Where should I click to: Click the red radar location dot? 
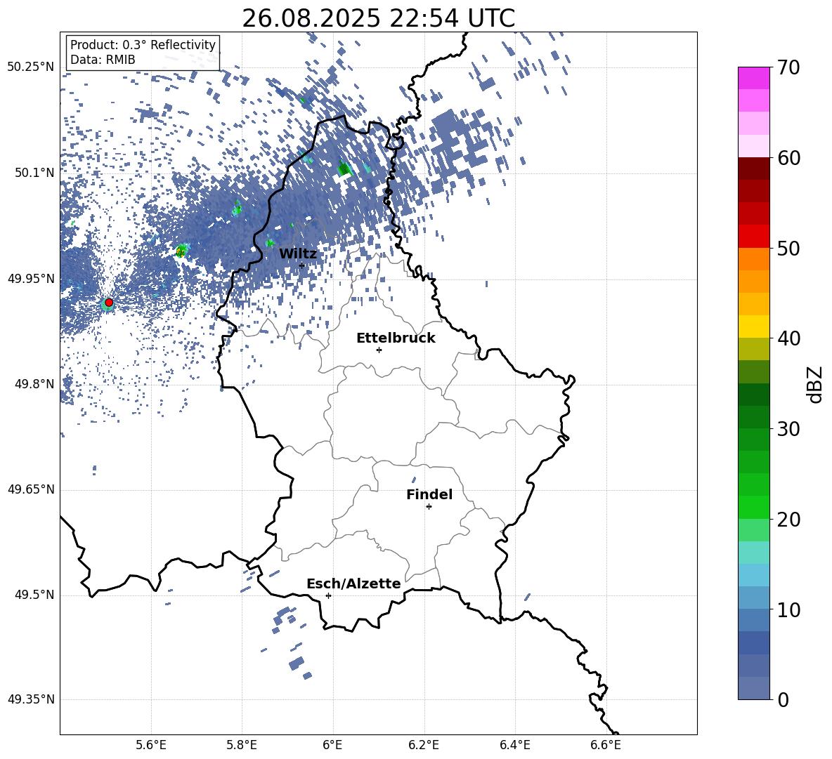click(109, 303)
